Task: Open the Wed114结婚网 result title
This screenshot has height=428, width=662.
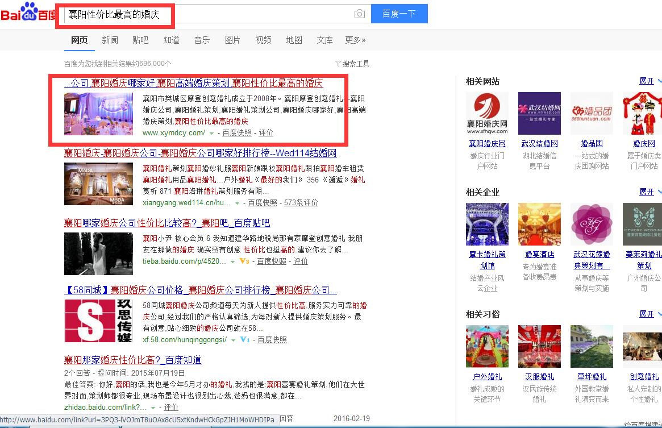Action: click(x=201, y=153)
